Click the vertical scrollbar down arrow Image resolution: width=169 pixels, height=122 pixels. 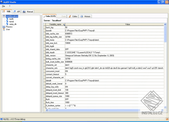click(165, 107)
